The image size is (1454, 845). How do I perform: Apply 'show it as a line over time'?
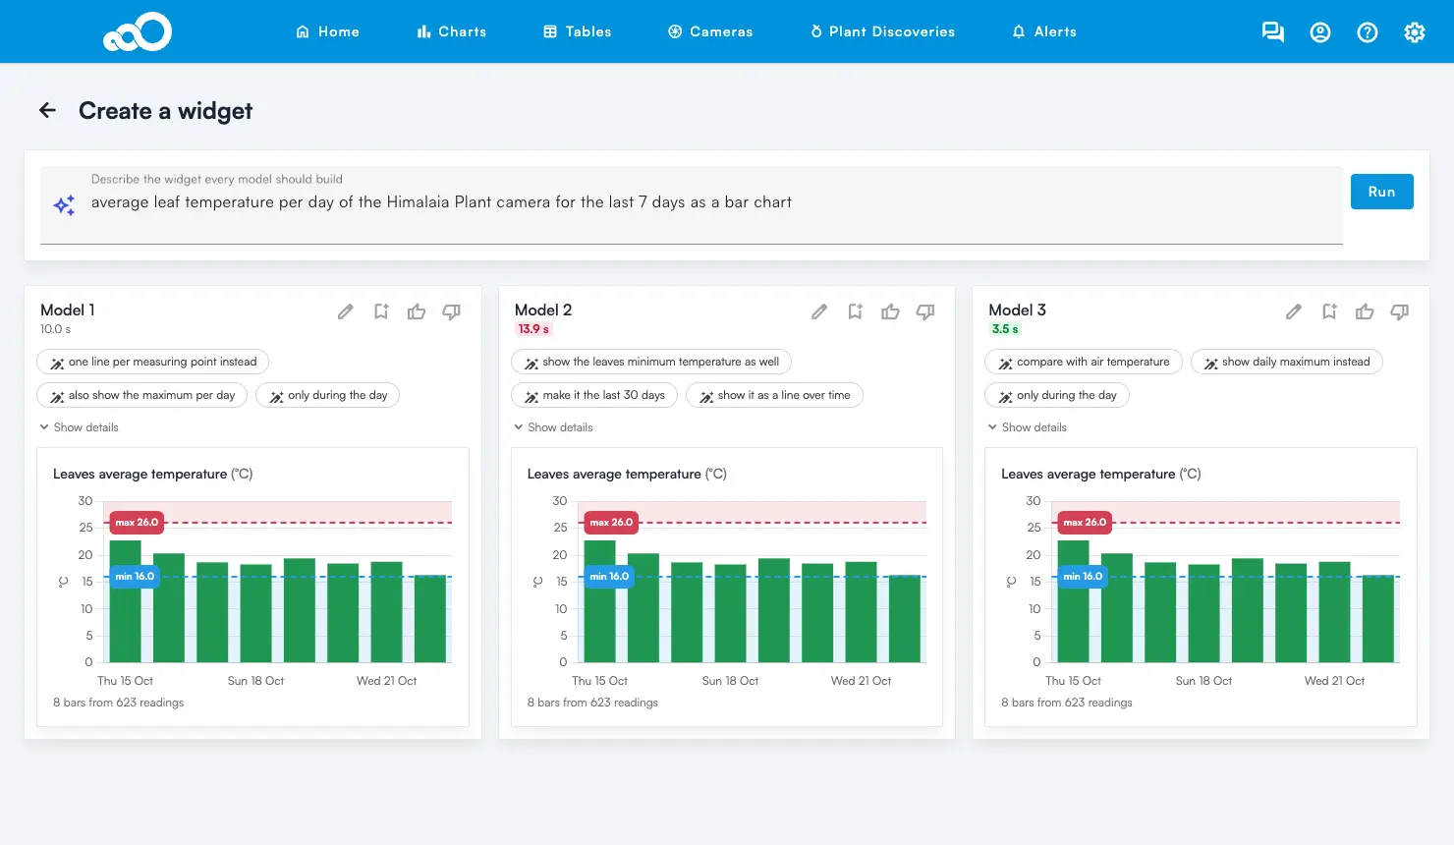pyautogui.click(x=774, y=395)
